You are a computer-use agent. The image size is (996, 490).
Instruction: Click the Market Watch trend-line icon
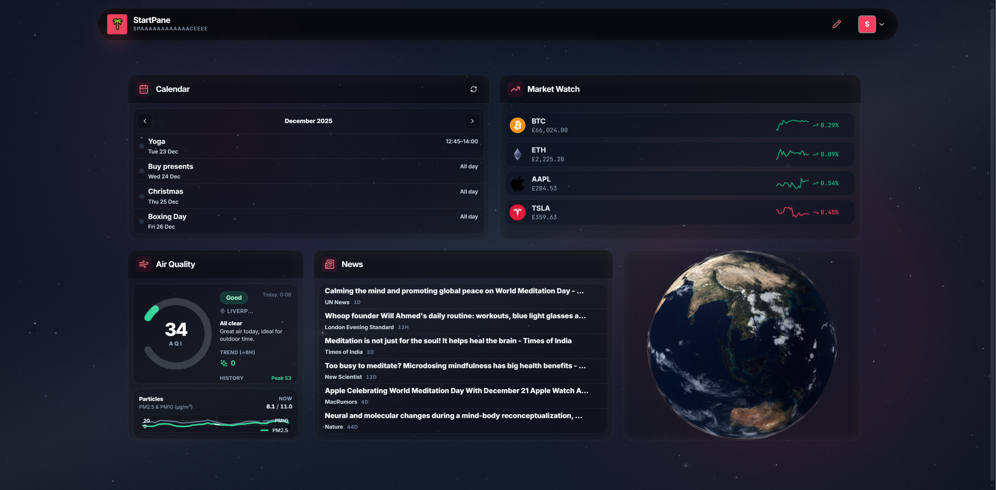(515, 89)
